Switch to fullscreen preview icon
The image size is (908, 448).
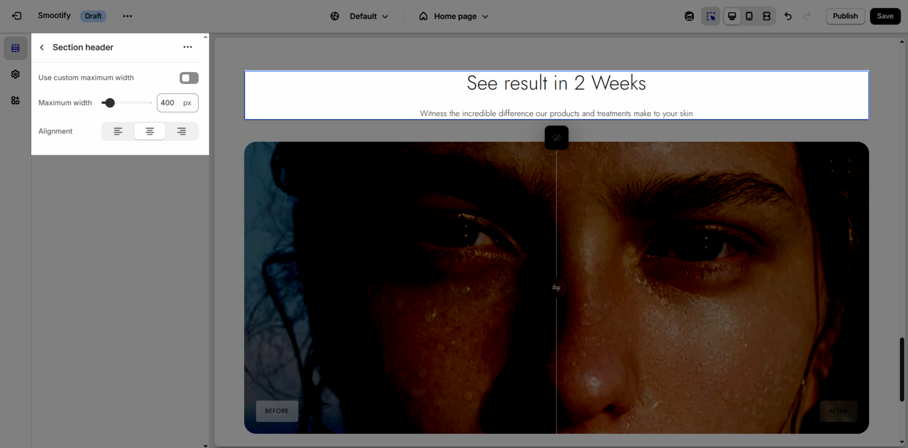point(767,16)
